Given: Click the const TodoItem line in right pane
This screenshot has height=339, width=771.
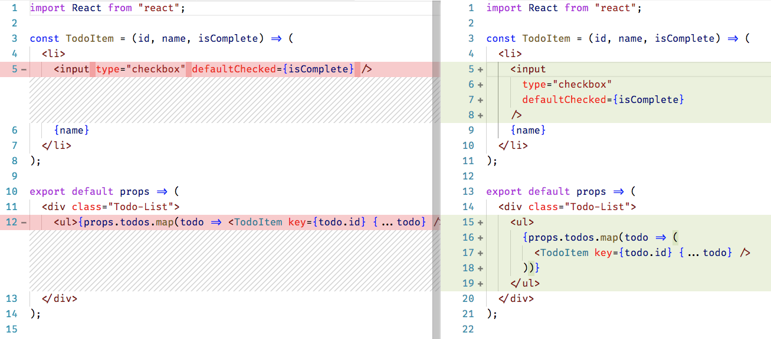Looking at the screenshot, I should 618,39.
